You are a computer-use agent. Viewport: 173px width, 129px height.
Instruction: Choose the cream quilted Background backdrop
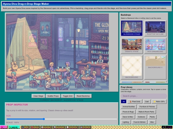(x=132, y=67)
